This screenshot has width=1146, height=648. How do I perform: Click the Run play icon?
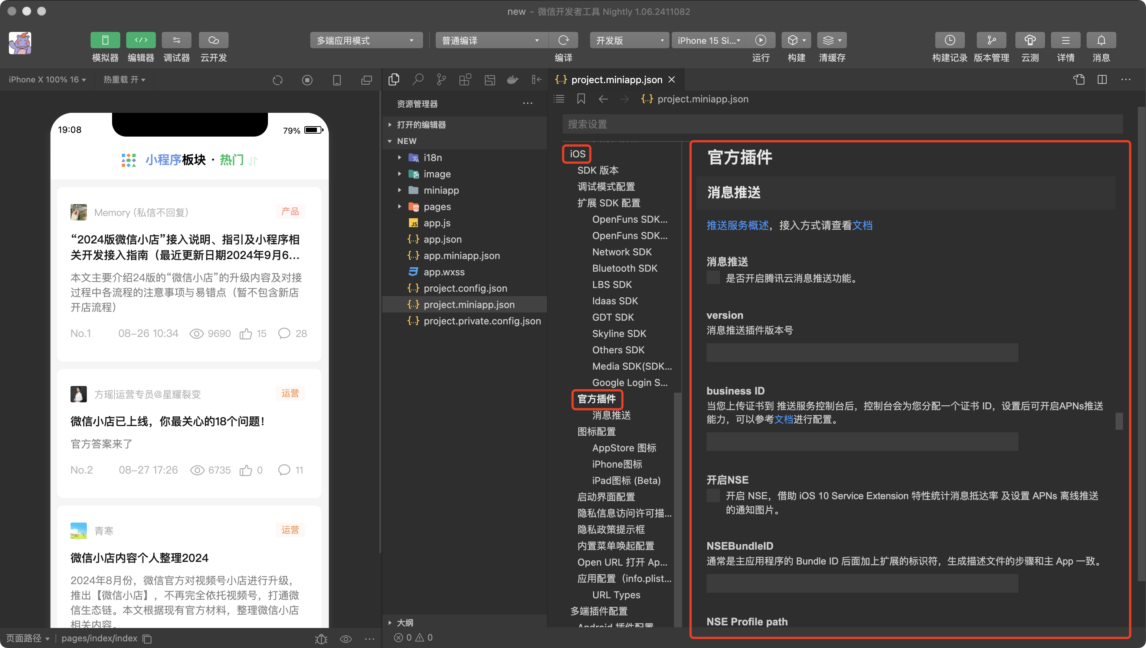coord(760,40)
